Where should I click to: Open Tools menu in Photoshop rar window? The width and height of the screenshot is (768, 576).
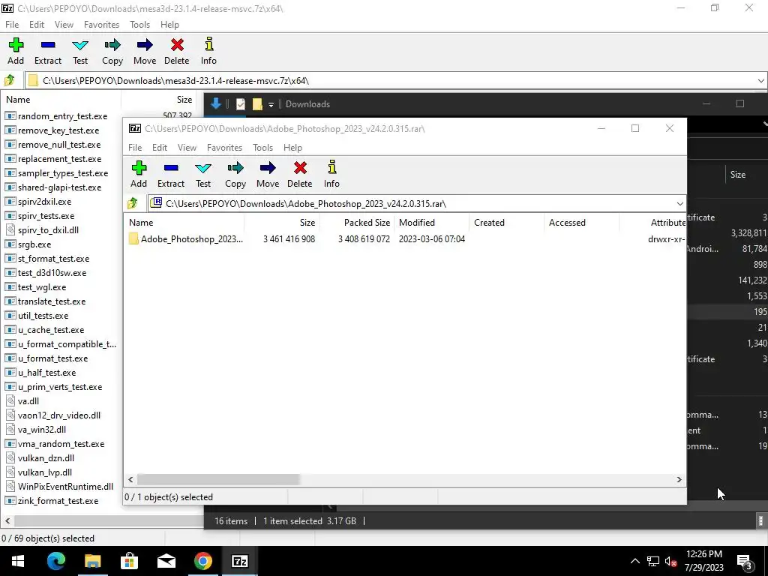[262, 148]
